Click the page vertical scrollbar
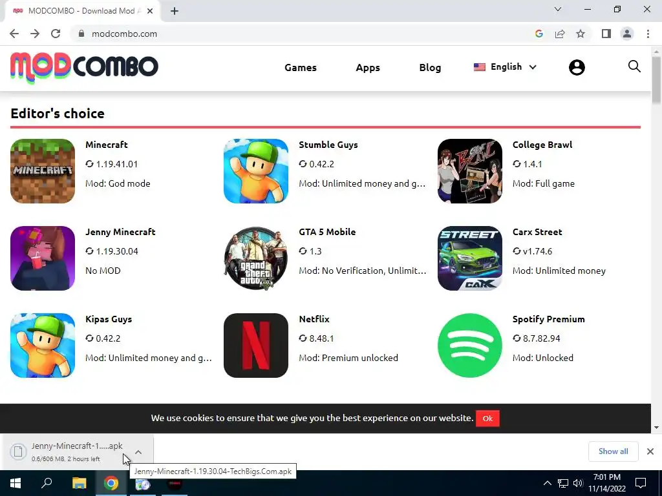 (657, 80)
